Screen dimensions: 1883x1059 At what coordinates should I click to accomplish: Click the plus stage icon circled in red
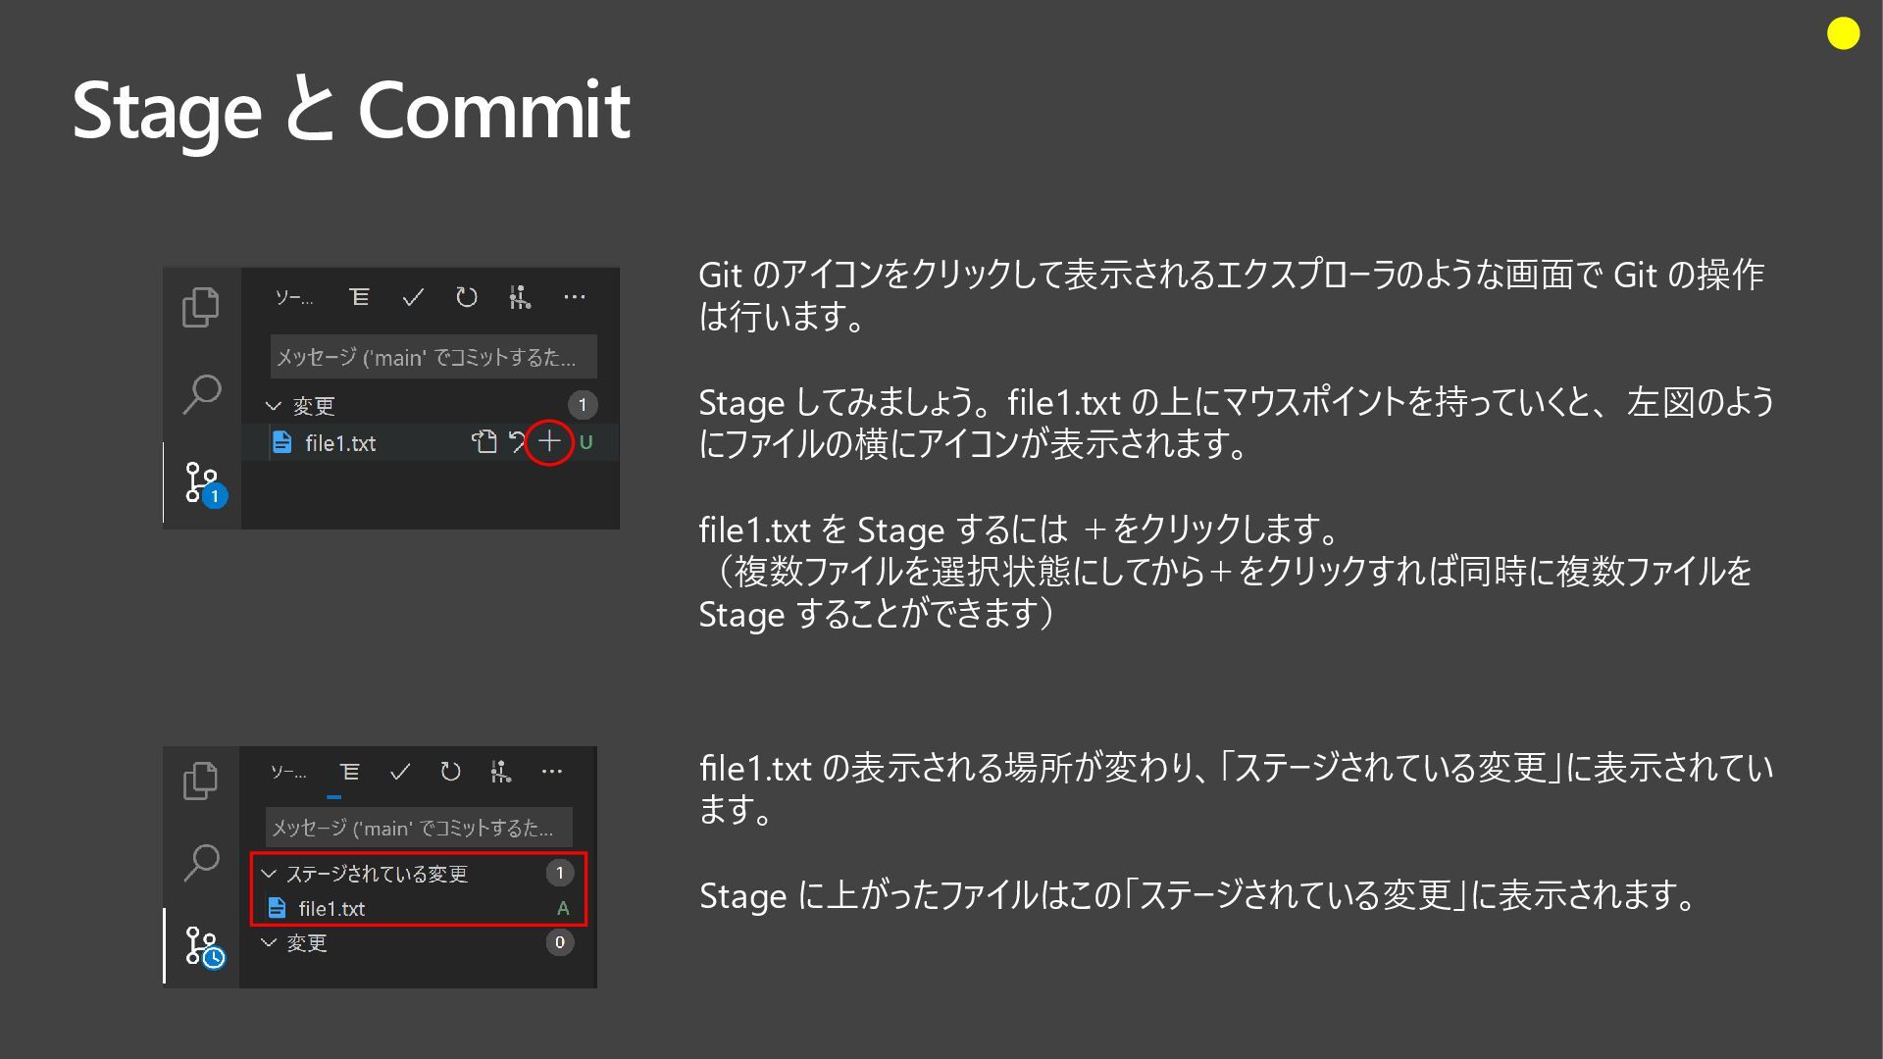549,442
